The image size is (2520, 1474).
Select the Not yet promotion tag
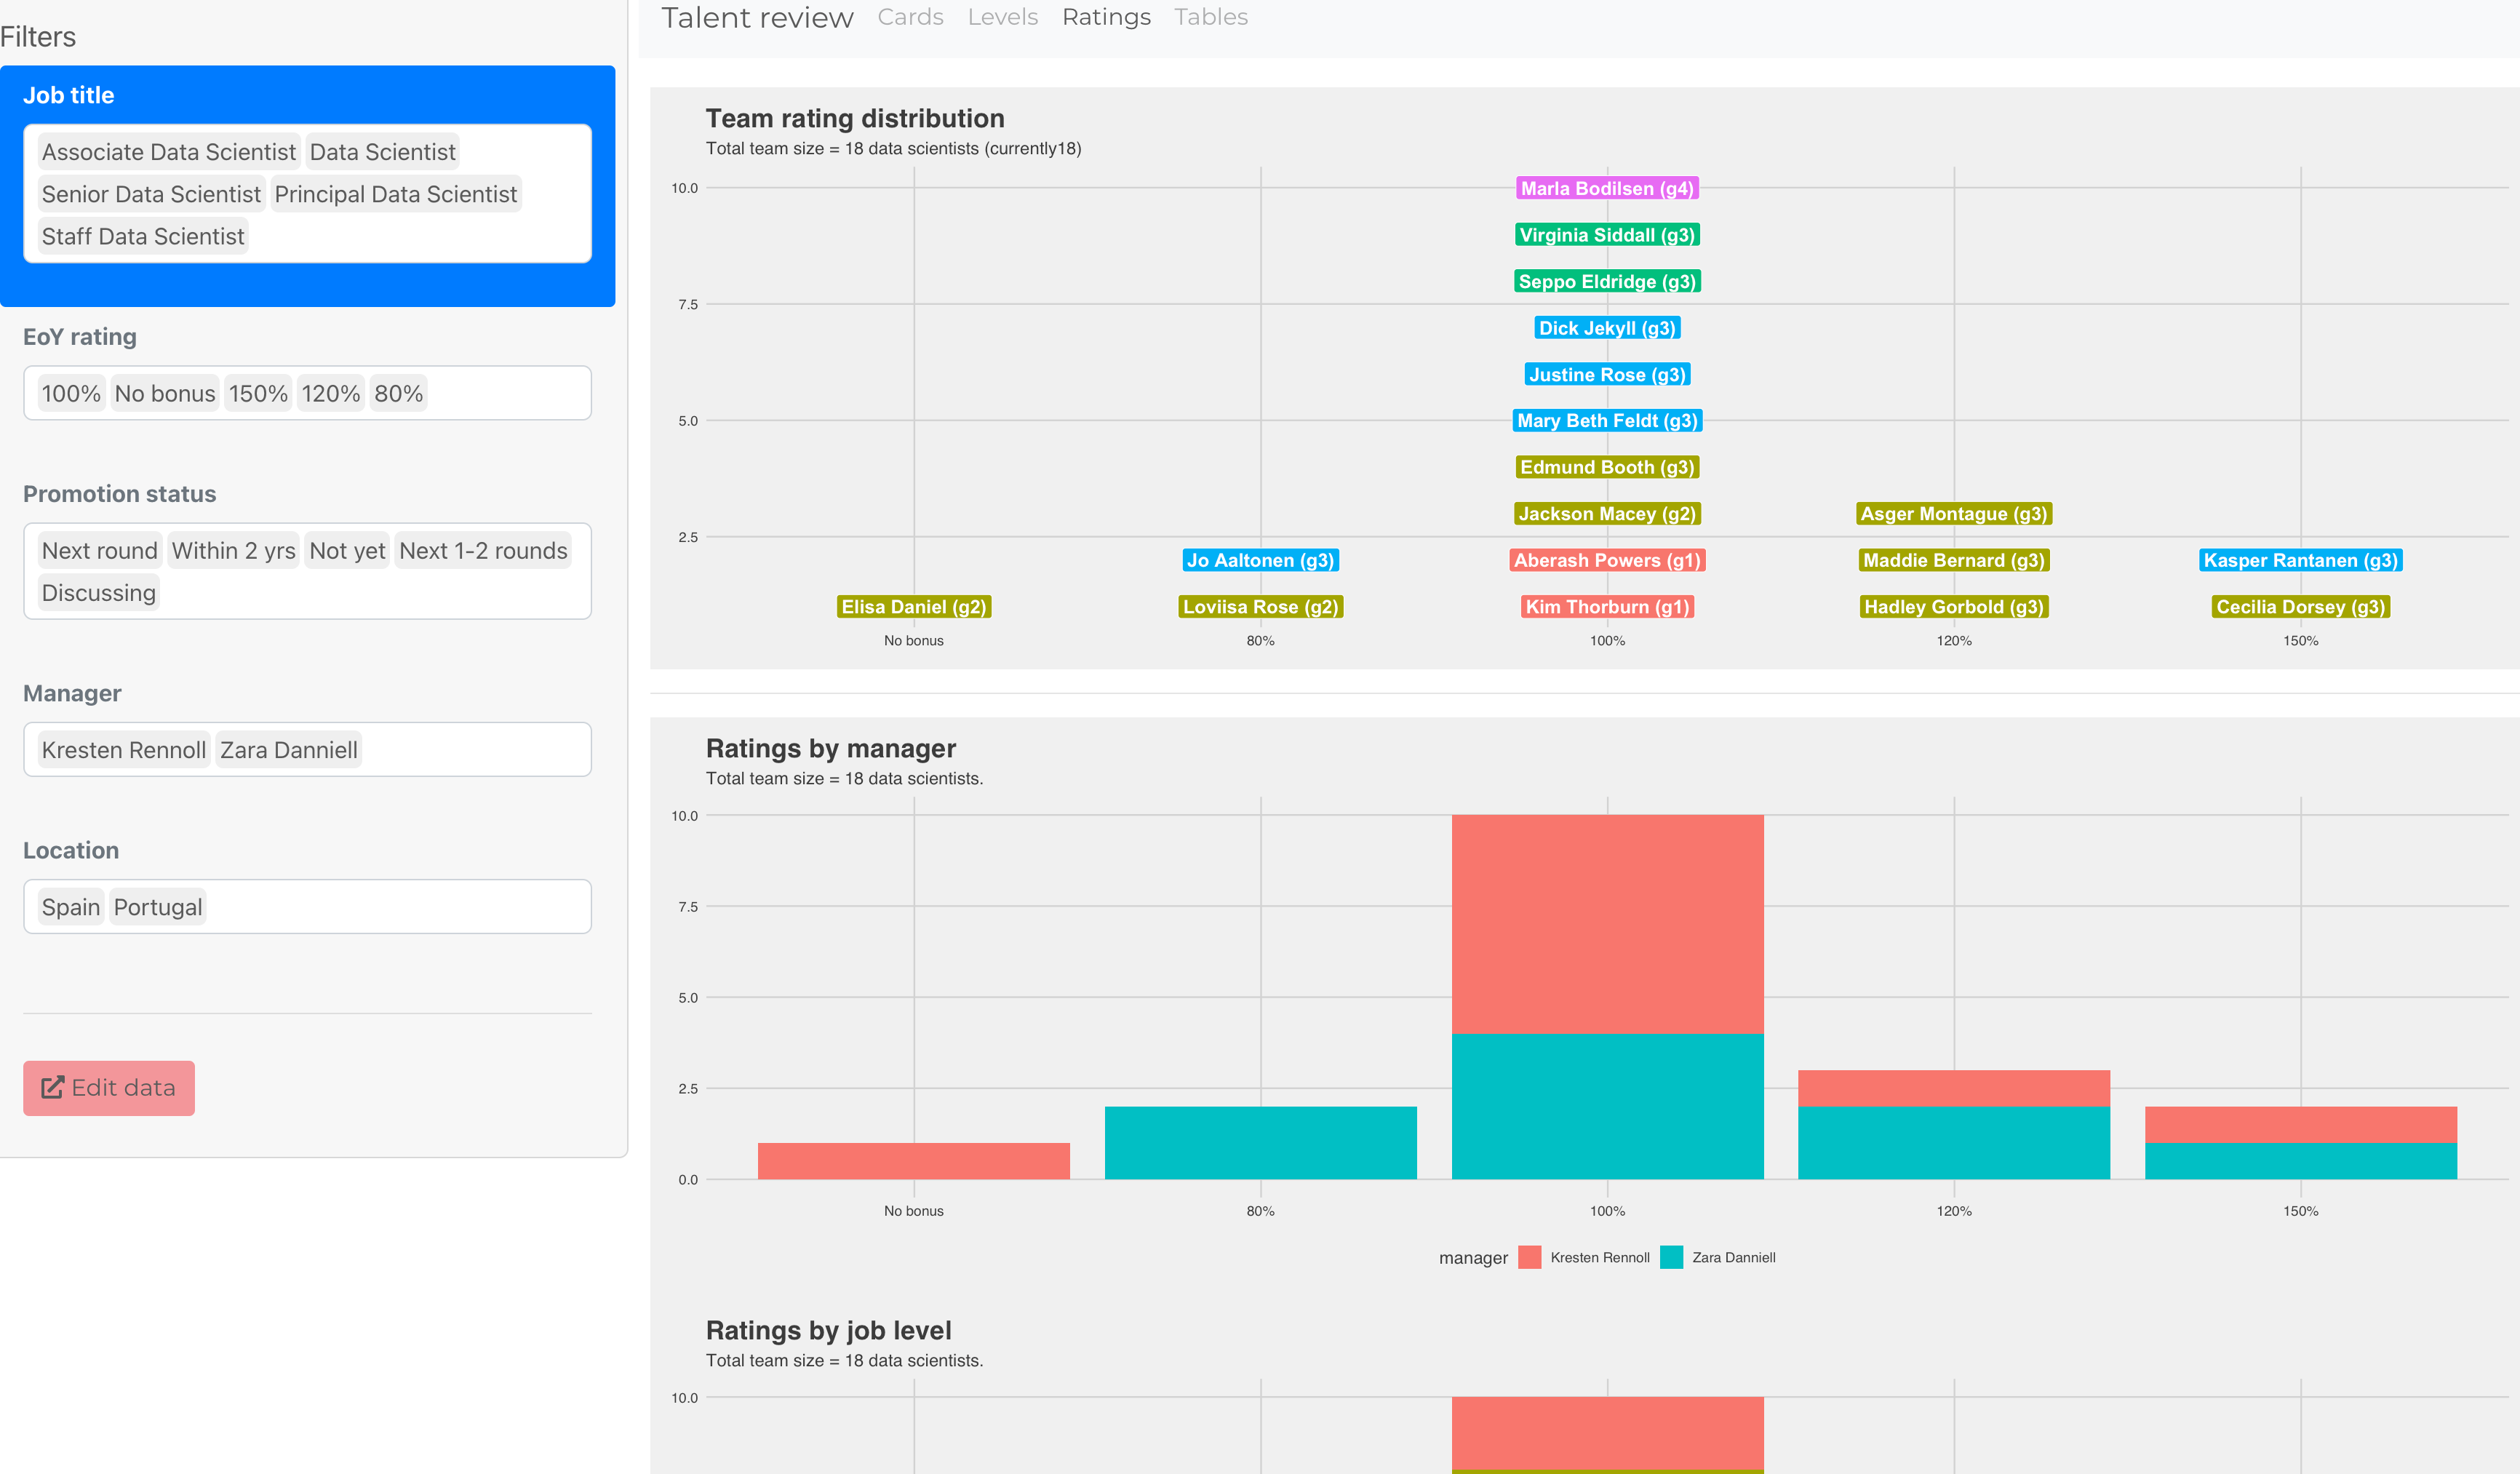(x=347, y=550)
